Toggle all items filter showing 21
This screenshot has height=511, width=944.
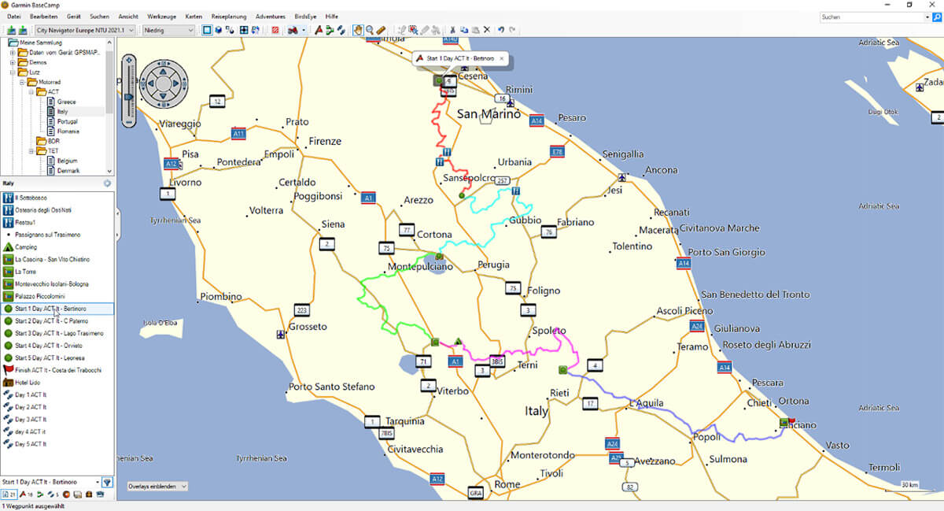point(9,494)
